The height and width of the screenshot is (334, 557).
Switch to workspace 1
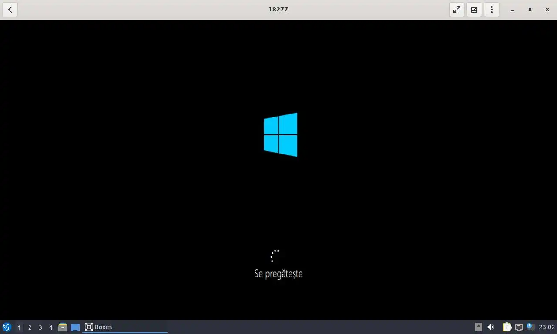click(19, 327)
